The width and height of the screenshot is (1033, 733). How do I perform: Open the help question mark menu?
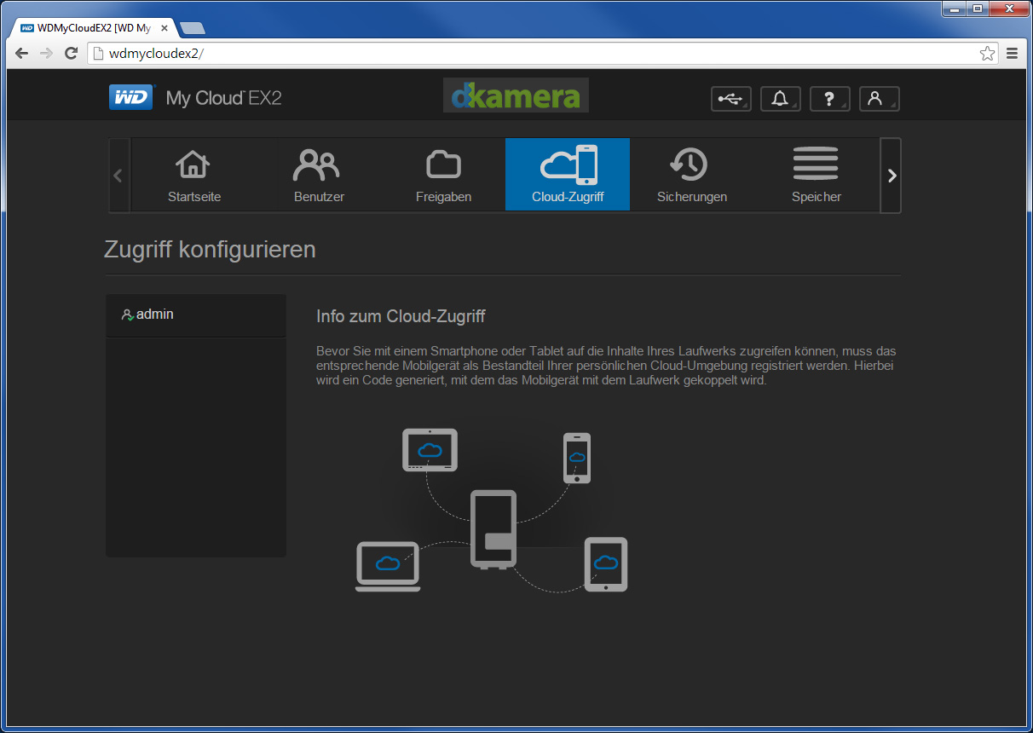tap(829, 99)
